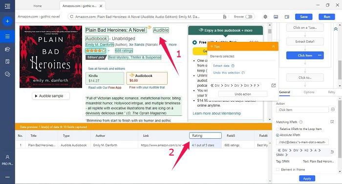
Task: Open the document templates sidebar icon
Action: click(7, 62)
